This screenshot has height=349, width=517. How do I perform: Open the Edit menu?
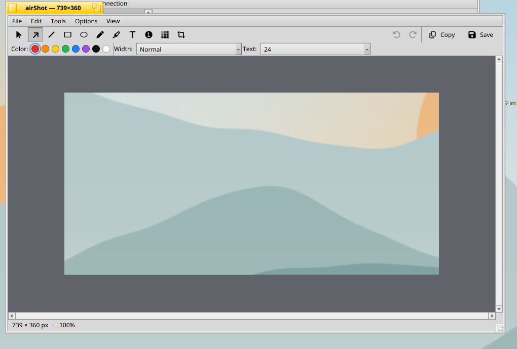(x=36, y=21)
